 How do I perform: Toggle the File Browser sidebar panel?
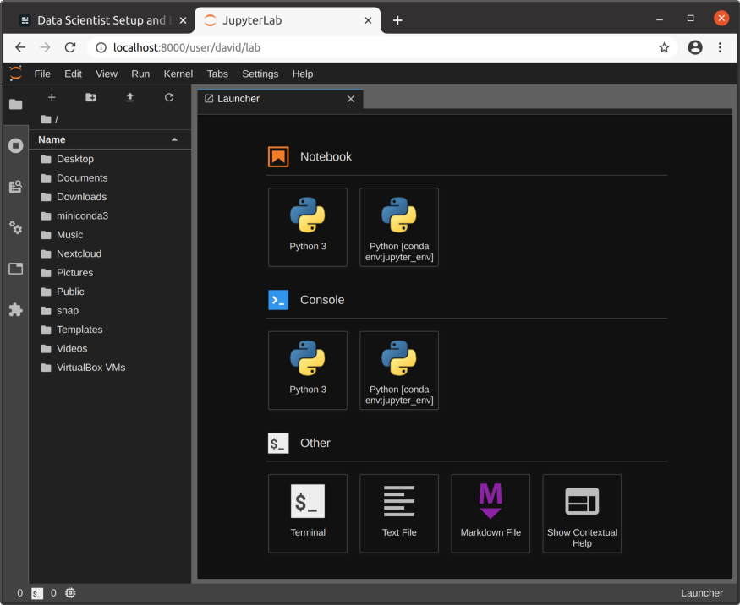[15, 105]
